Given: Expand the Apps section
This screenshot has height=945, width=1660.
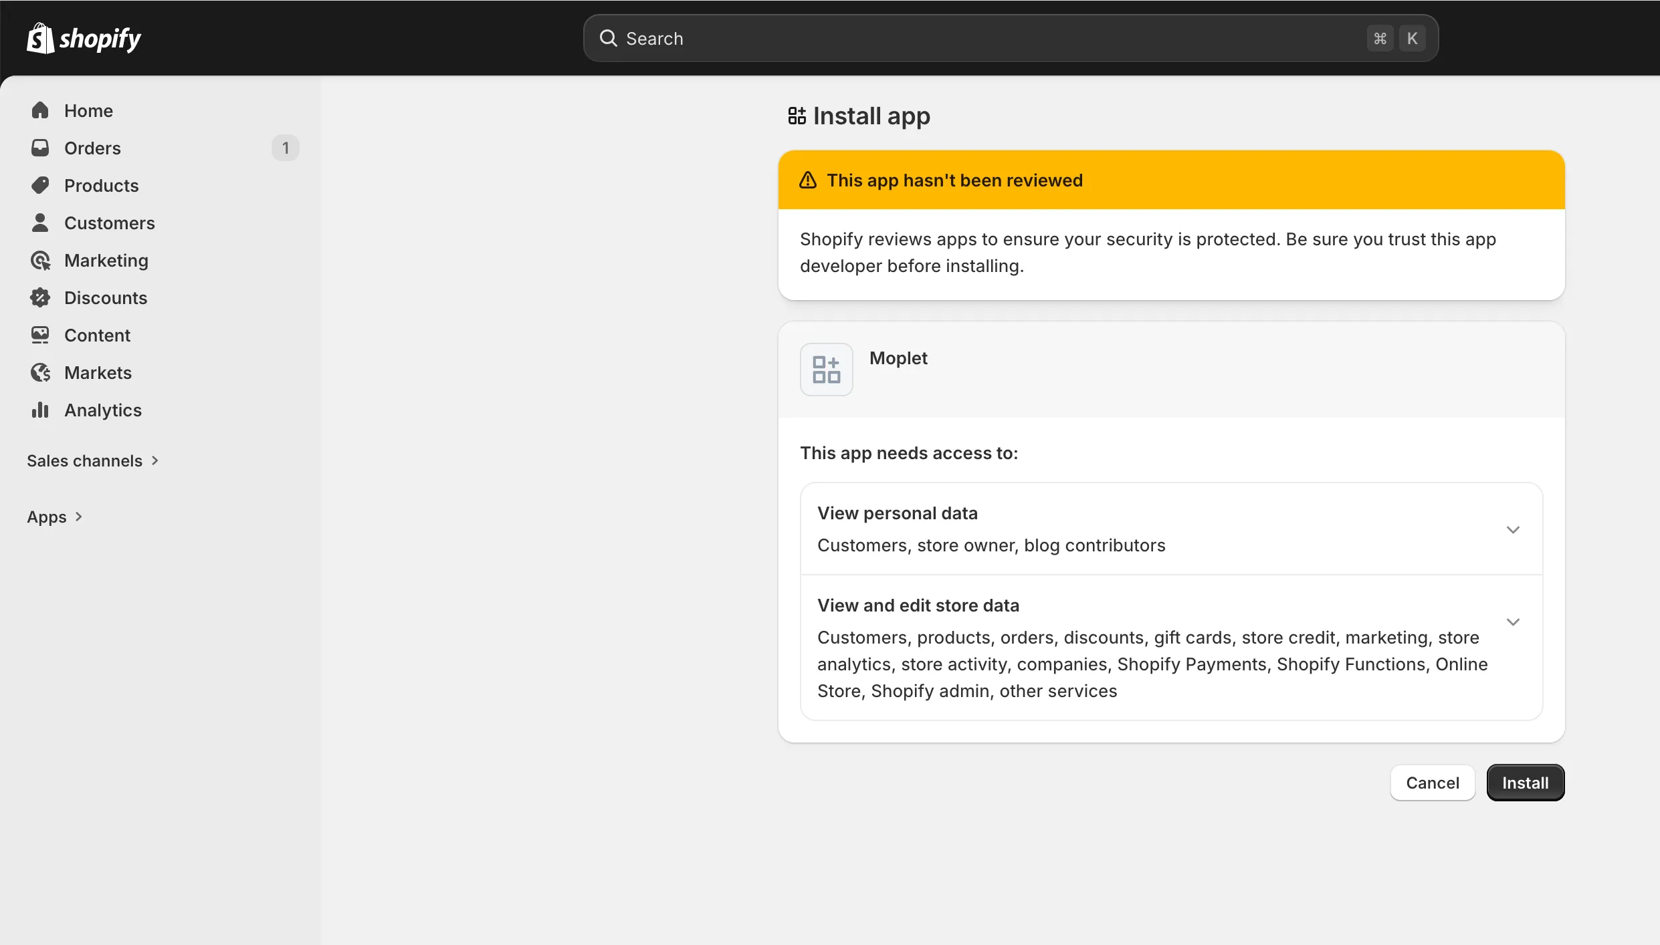Looking at the screenshot, I should (x=55, y=517).
